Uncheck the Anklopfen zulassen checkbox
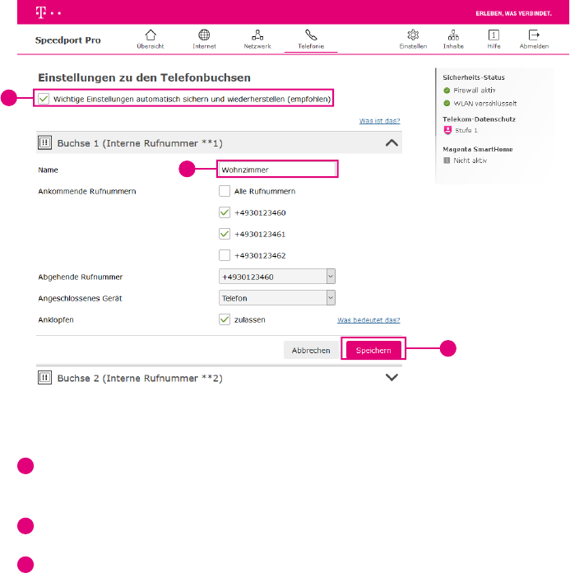The height and width of the screenshot is (573, 570). click(x=225, y=319)
